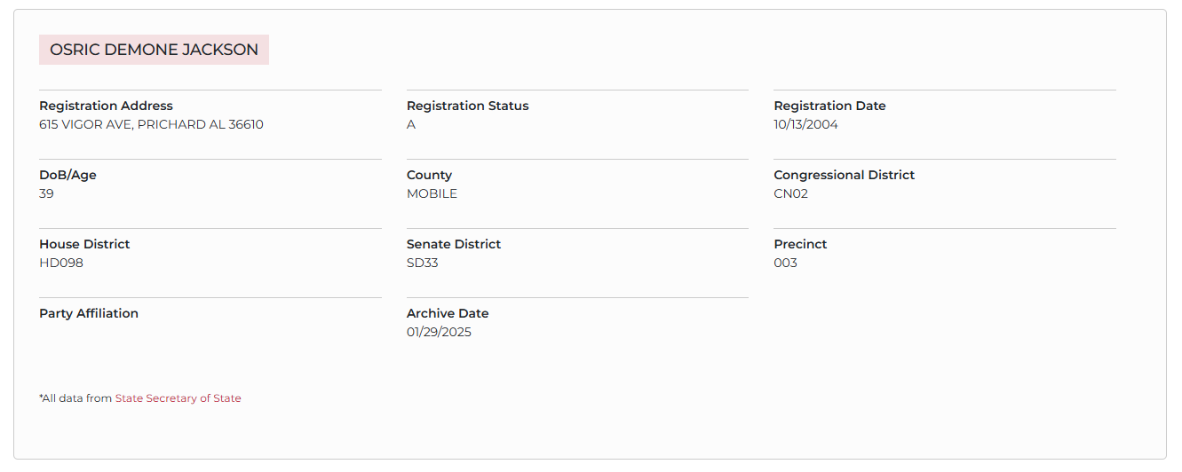Click the registration status value A
This screenshot has width=1182, height=472.
[411, 124]
